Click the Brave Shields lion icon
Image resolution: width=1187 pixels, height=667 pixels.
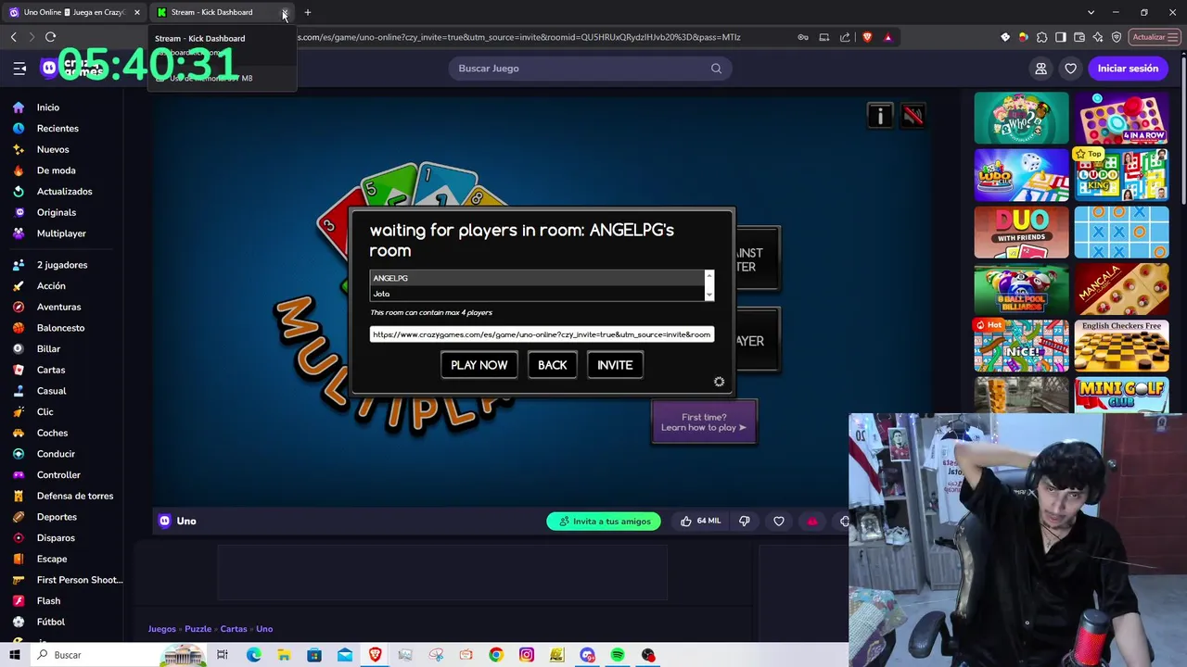click(x=867, y=37)
